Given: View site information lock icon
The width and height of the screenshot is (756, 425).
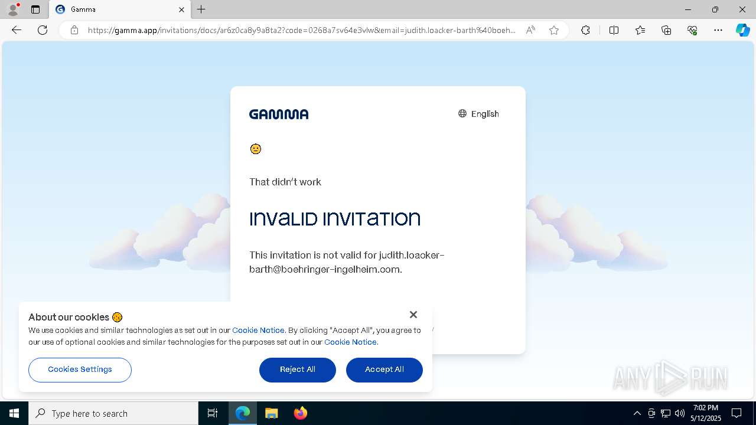Looking at the screenshot, I should (x=74, y=30).
